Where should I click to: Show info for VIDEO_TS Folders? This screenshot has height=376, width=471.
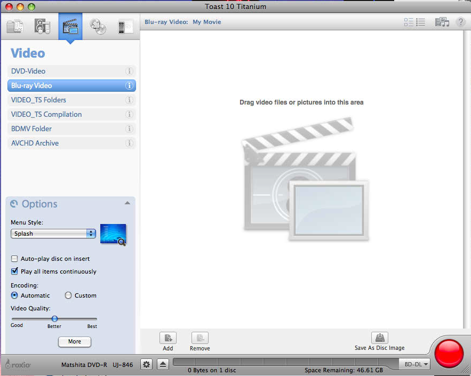(x=129, y=100)
